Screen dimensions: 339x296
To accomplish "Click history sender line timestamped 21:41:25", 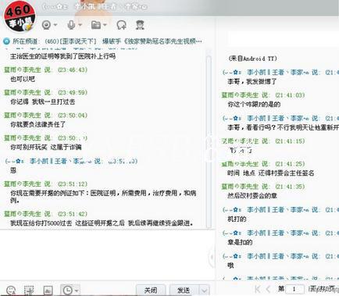I will pos(263,164).
